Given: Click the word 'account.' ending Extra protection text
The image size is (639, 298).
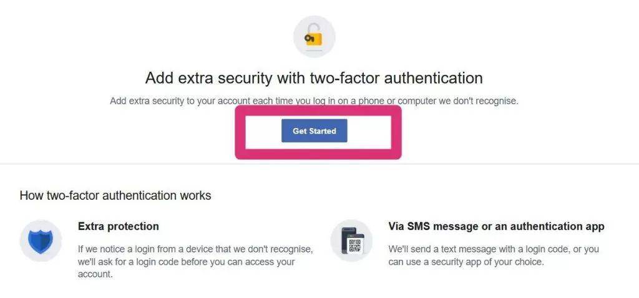Looking at the screenshot, I should point(95,274).
